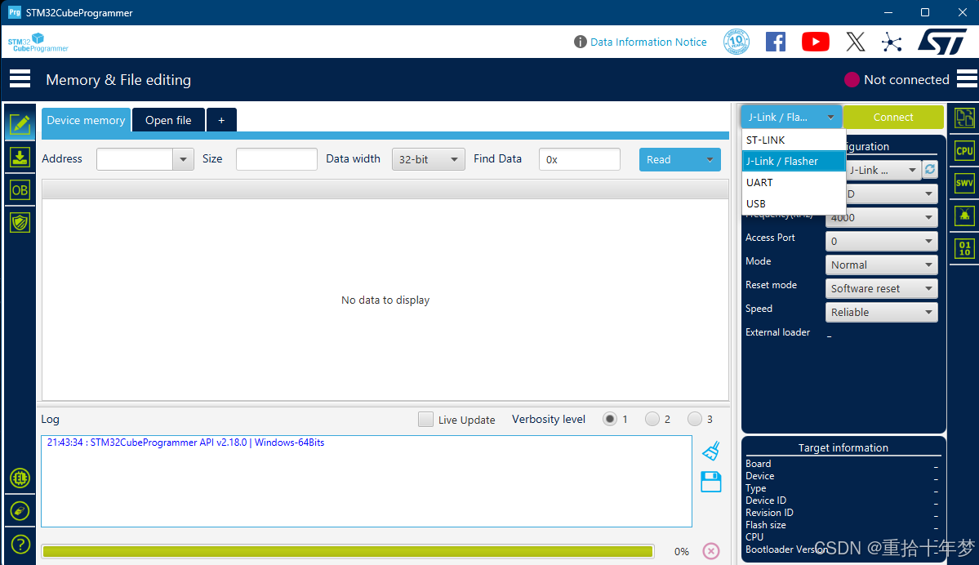The width and height of the screenshot is (979, 565).
Task: Open the Reset mode Software reset dropdown
Action: (x=882, y=288)
